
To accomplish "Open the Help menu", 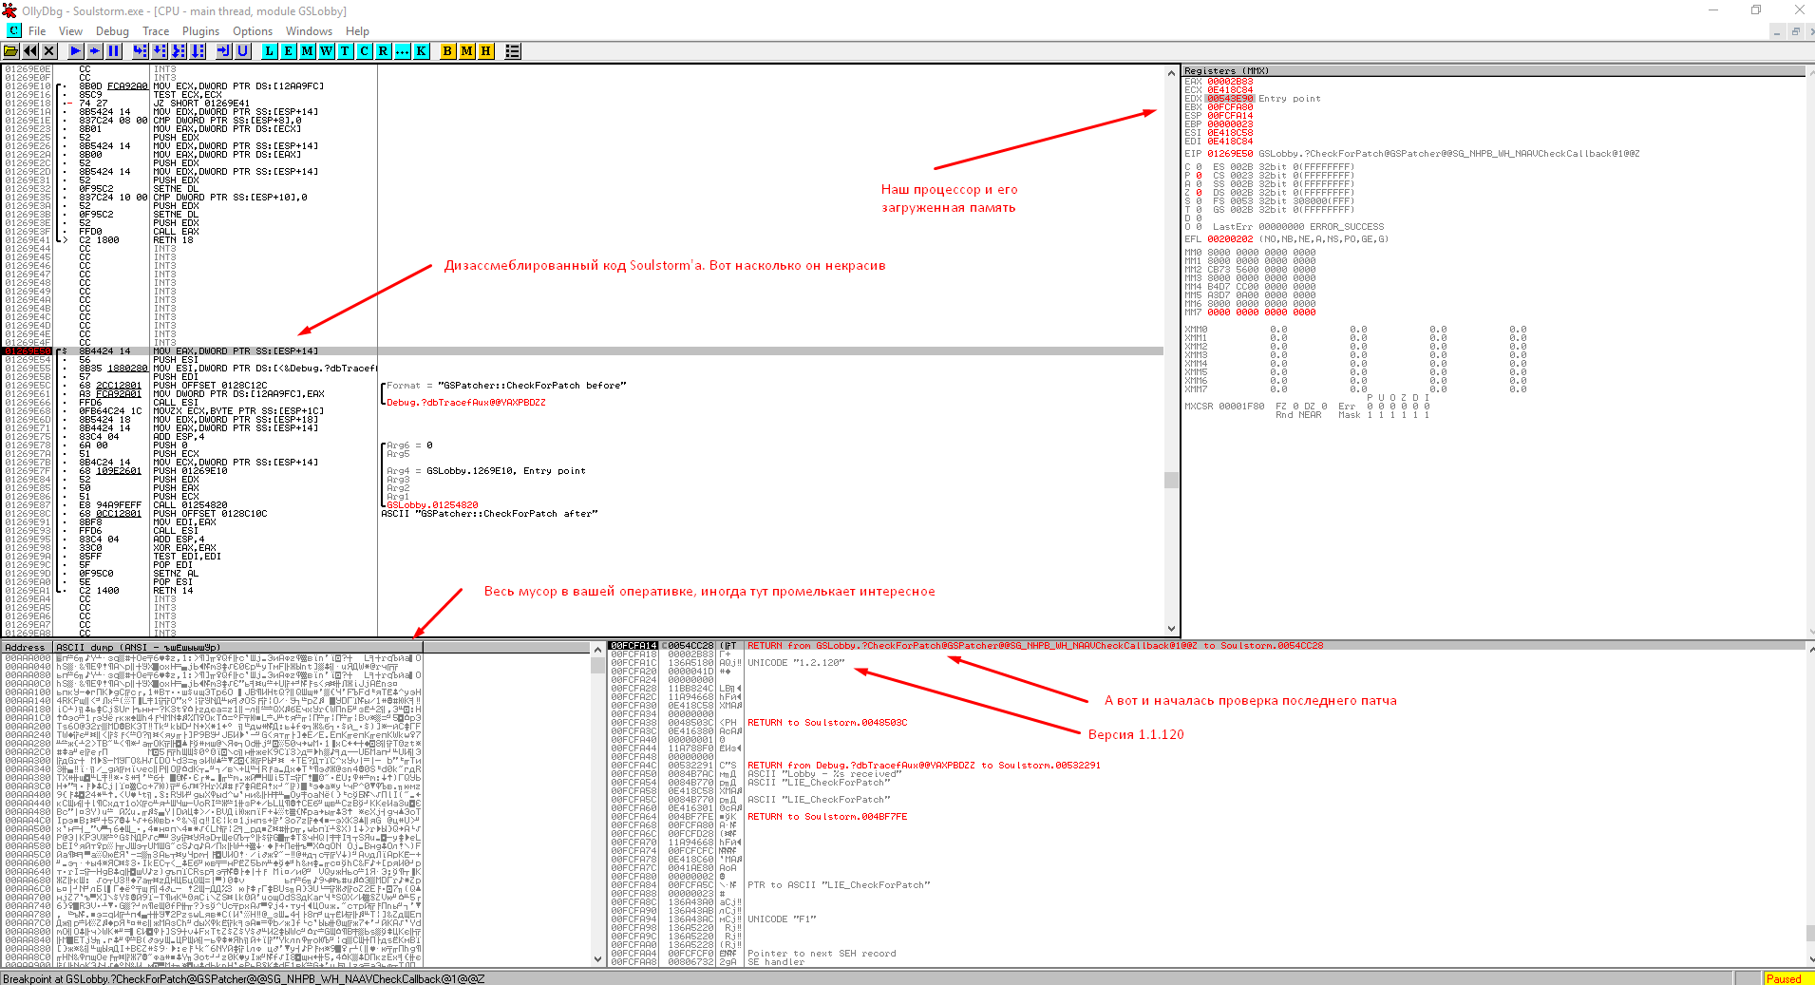I will tap(357, 31).
